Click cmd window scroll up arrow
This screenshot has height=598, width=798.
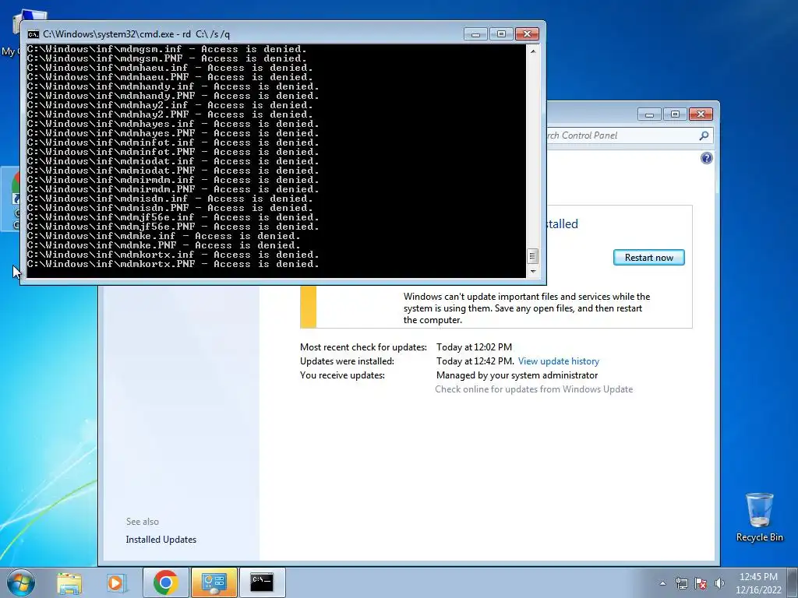point(532,51)
